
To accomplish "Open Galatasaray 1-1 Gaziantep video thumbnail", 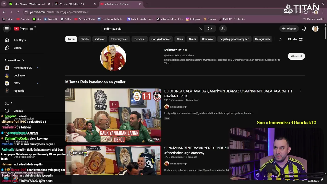I will click(113, 116).
